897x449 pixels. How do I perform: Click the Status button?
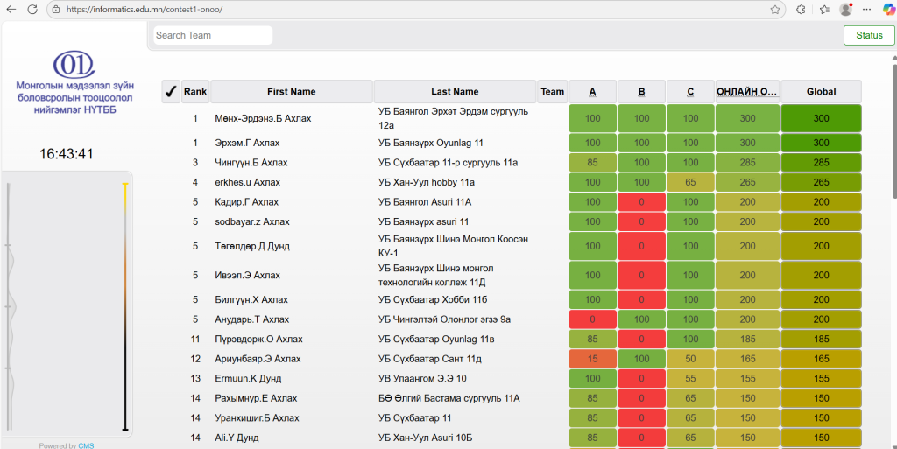(869, 35)
